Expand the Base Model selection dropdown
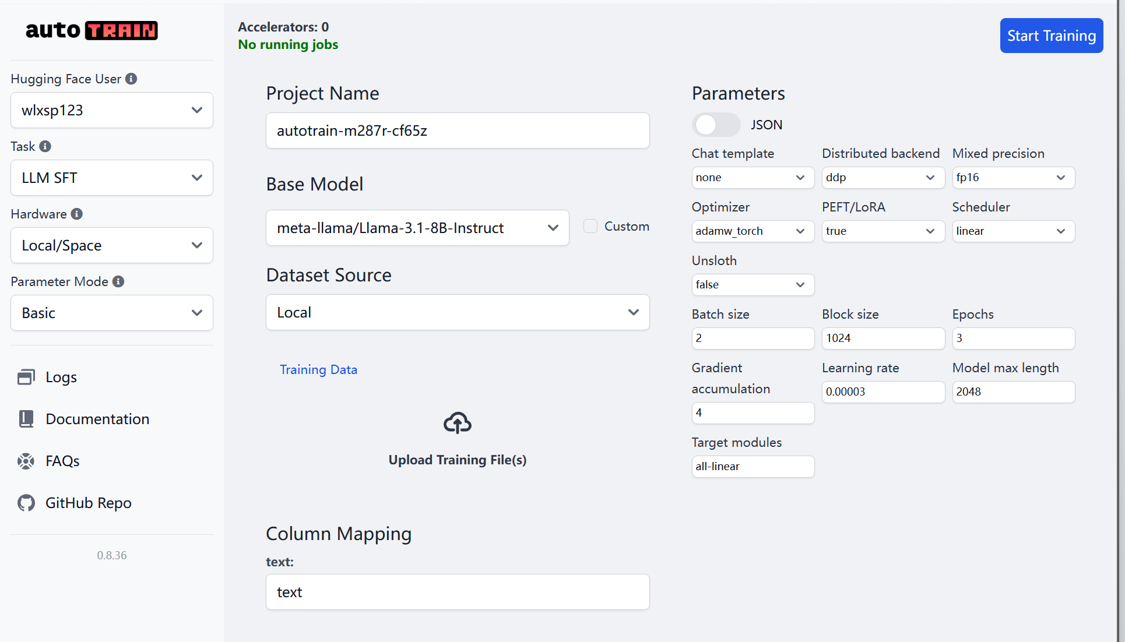 click(417, 228)
